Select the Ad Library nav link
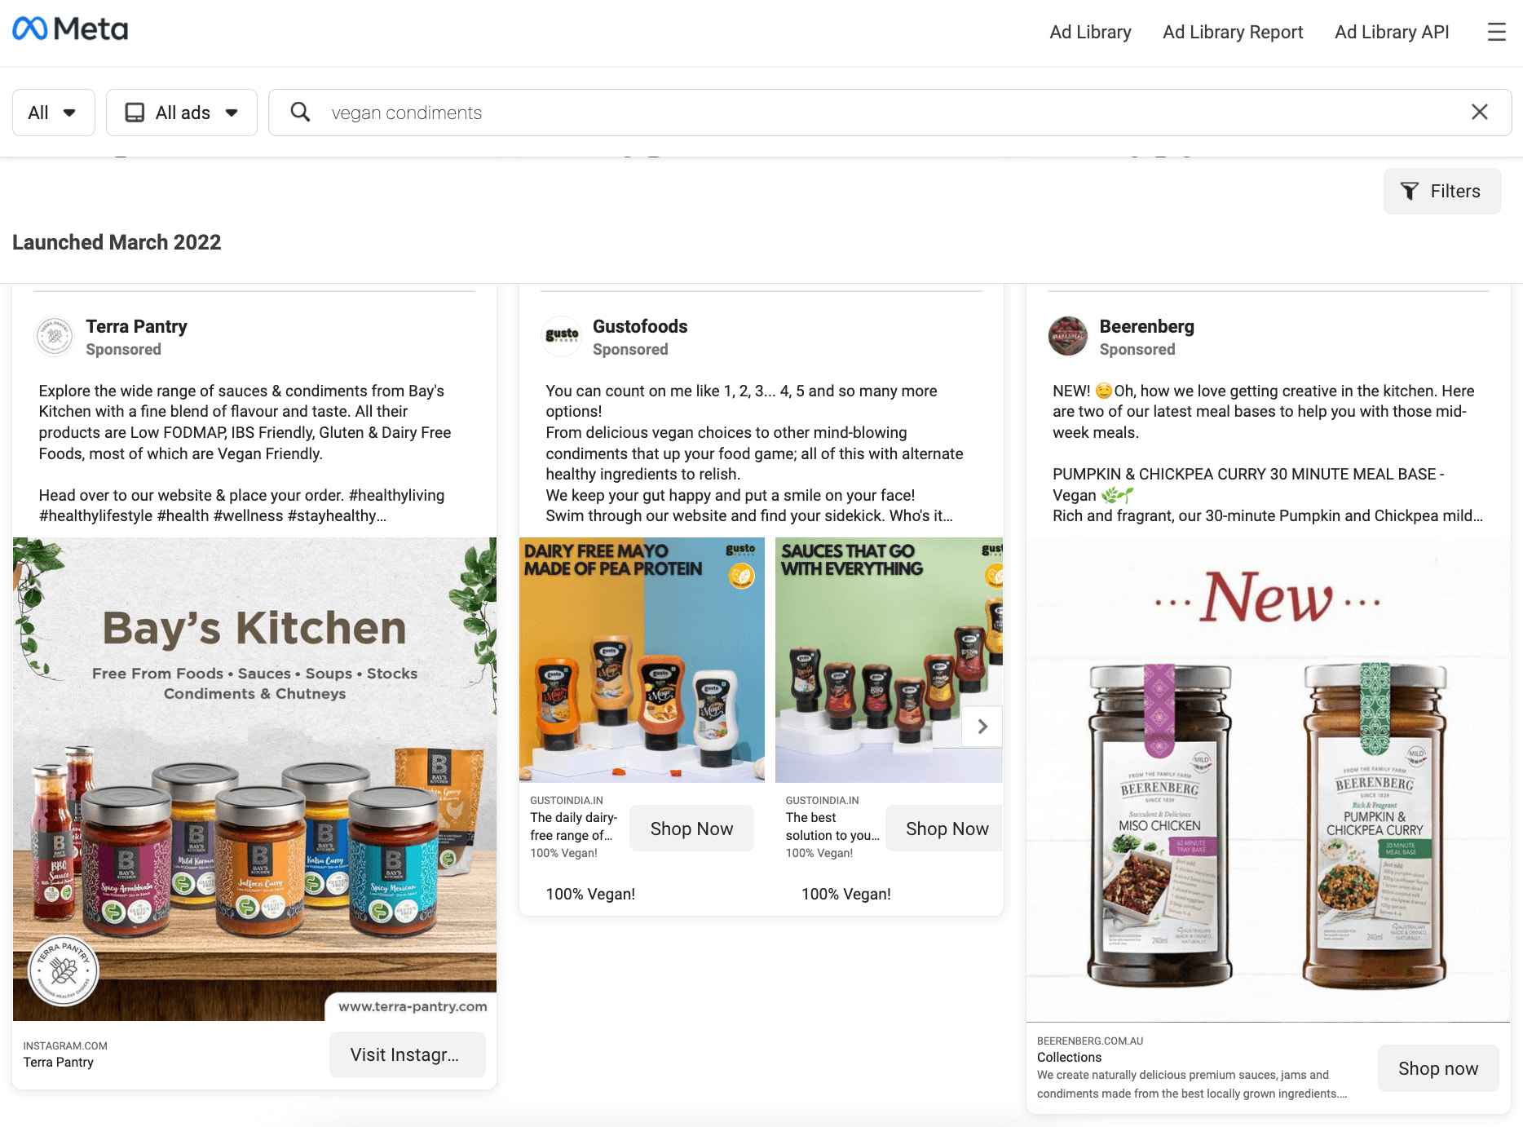1523x1127 pixels. click(x=1090, y=32)
